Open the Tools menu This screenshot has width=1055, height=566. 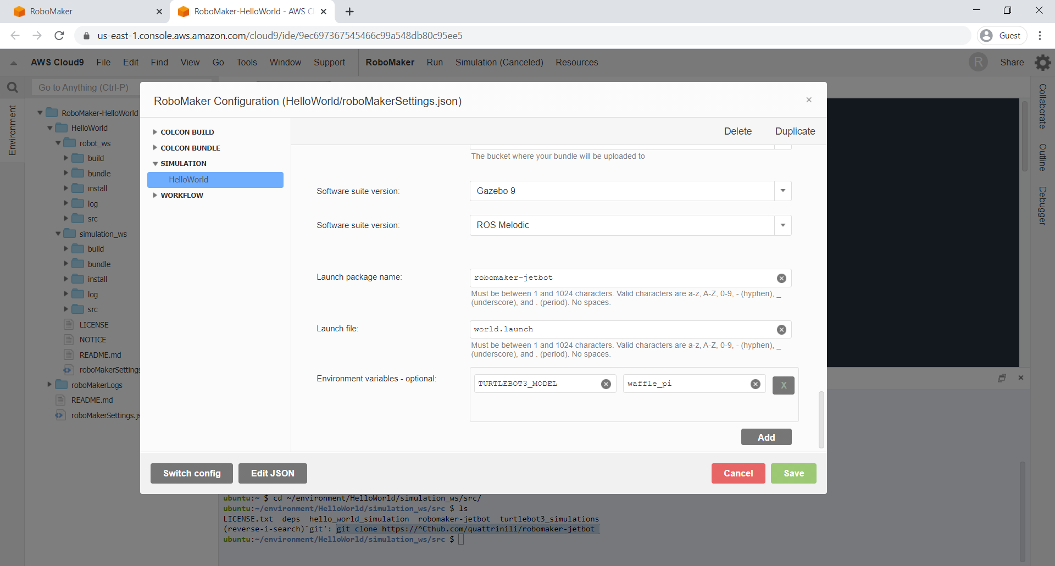247,63
